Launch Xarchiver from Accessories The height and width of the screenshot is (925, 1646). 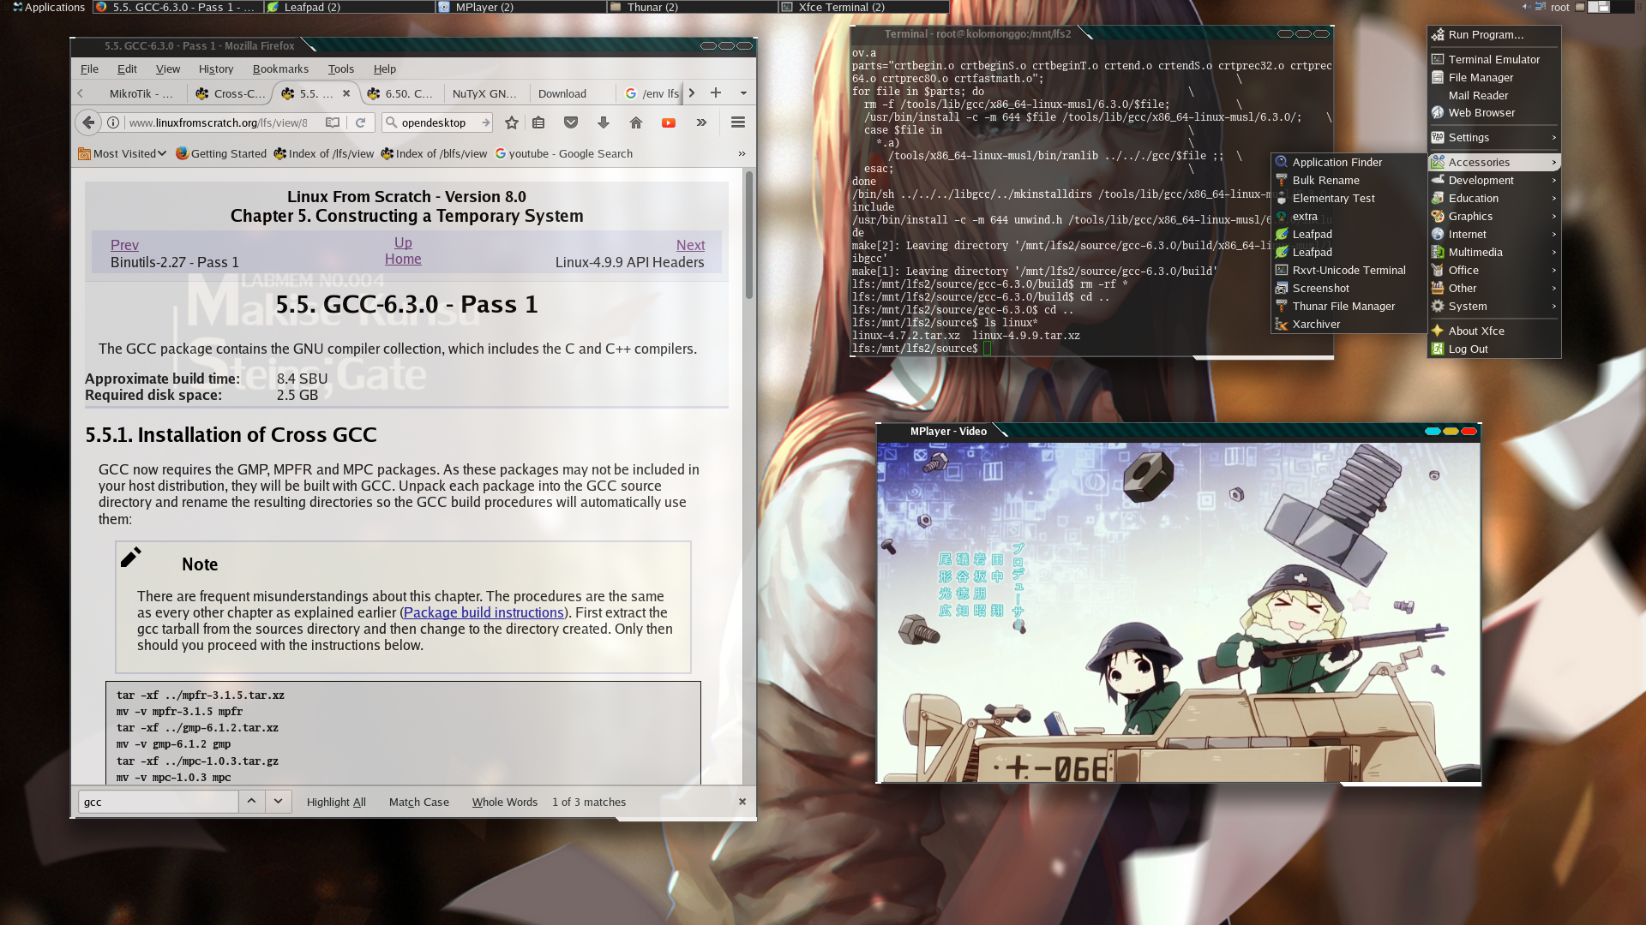tap(1348, 324)
